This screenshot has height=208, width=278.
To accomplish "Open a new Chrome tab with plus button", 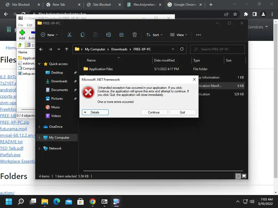I will coord(211,5).
